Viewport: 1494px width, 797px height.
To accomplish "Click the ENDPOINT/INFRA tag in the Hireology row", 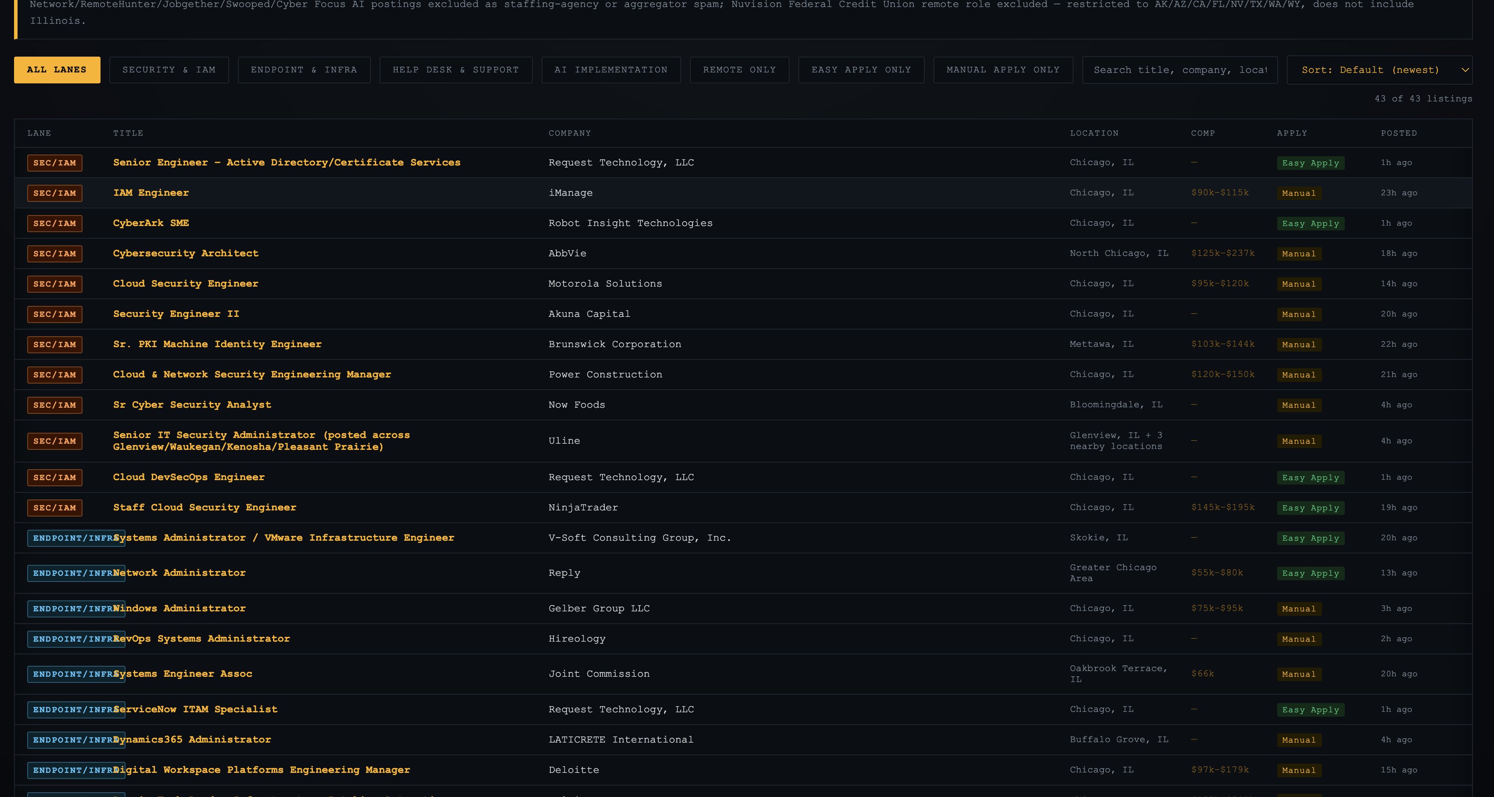I will (76, 639).
